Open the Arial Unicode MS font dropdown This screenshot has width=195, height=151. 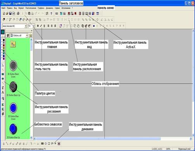click(x=26, y=26)
